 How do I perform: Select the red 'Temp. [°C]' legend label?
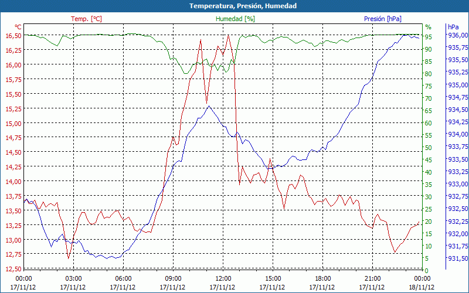pyautogui.click(x=86, y=19)
